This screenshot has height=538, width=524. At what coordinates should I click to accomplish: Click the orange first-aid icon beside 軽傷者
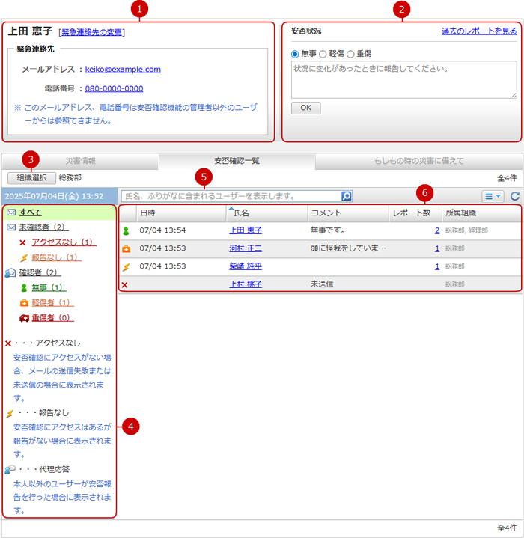[24, 303]
